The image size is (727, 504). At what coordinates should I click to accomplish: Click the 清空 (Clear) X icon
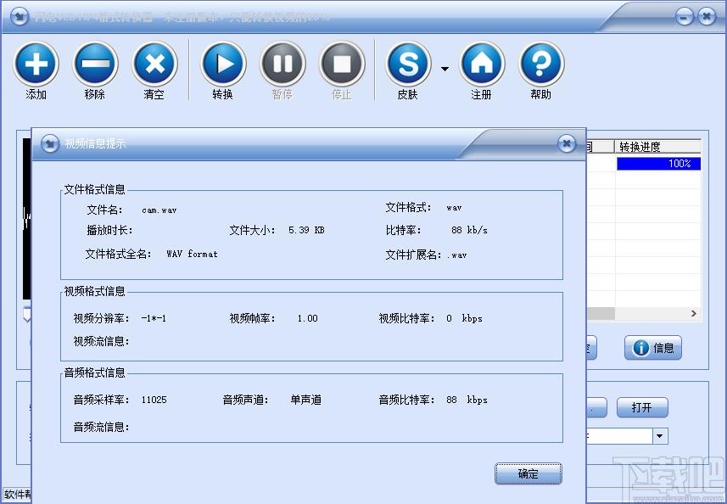pyautogui.click(x=155, y=64)
